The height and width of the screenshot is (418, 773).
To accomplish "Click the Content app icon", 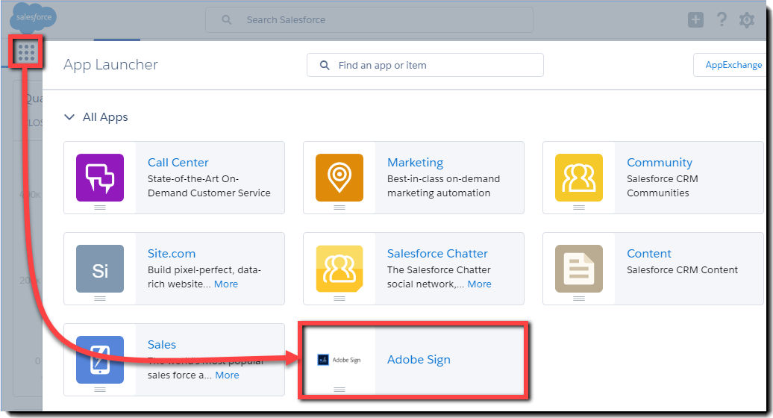I will tap(579, 269).
